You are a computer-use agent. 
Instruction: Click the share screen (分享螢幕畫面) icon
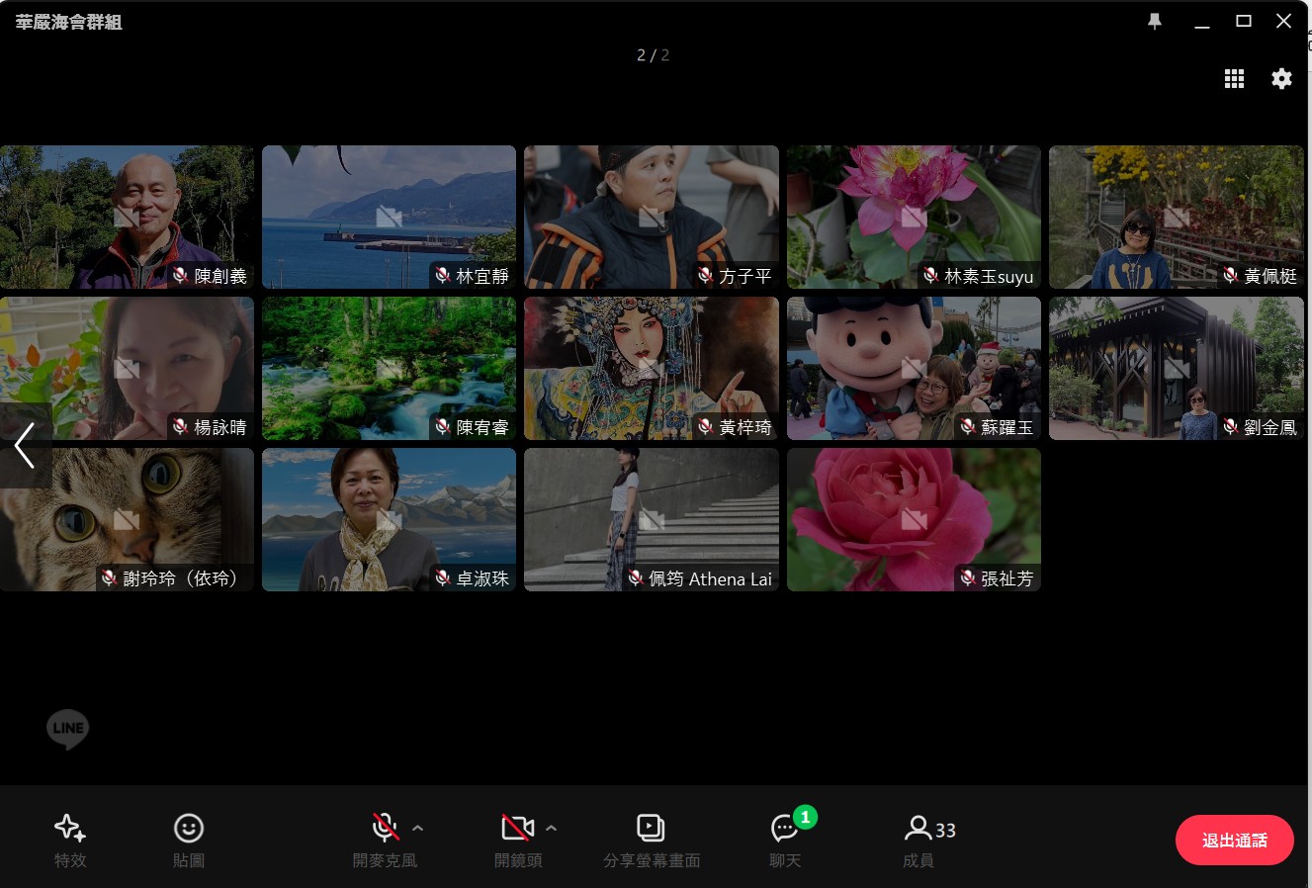pos(651,828)
